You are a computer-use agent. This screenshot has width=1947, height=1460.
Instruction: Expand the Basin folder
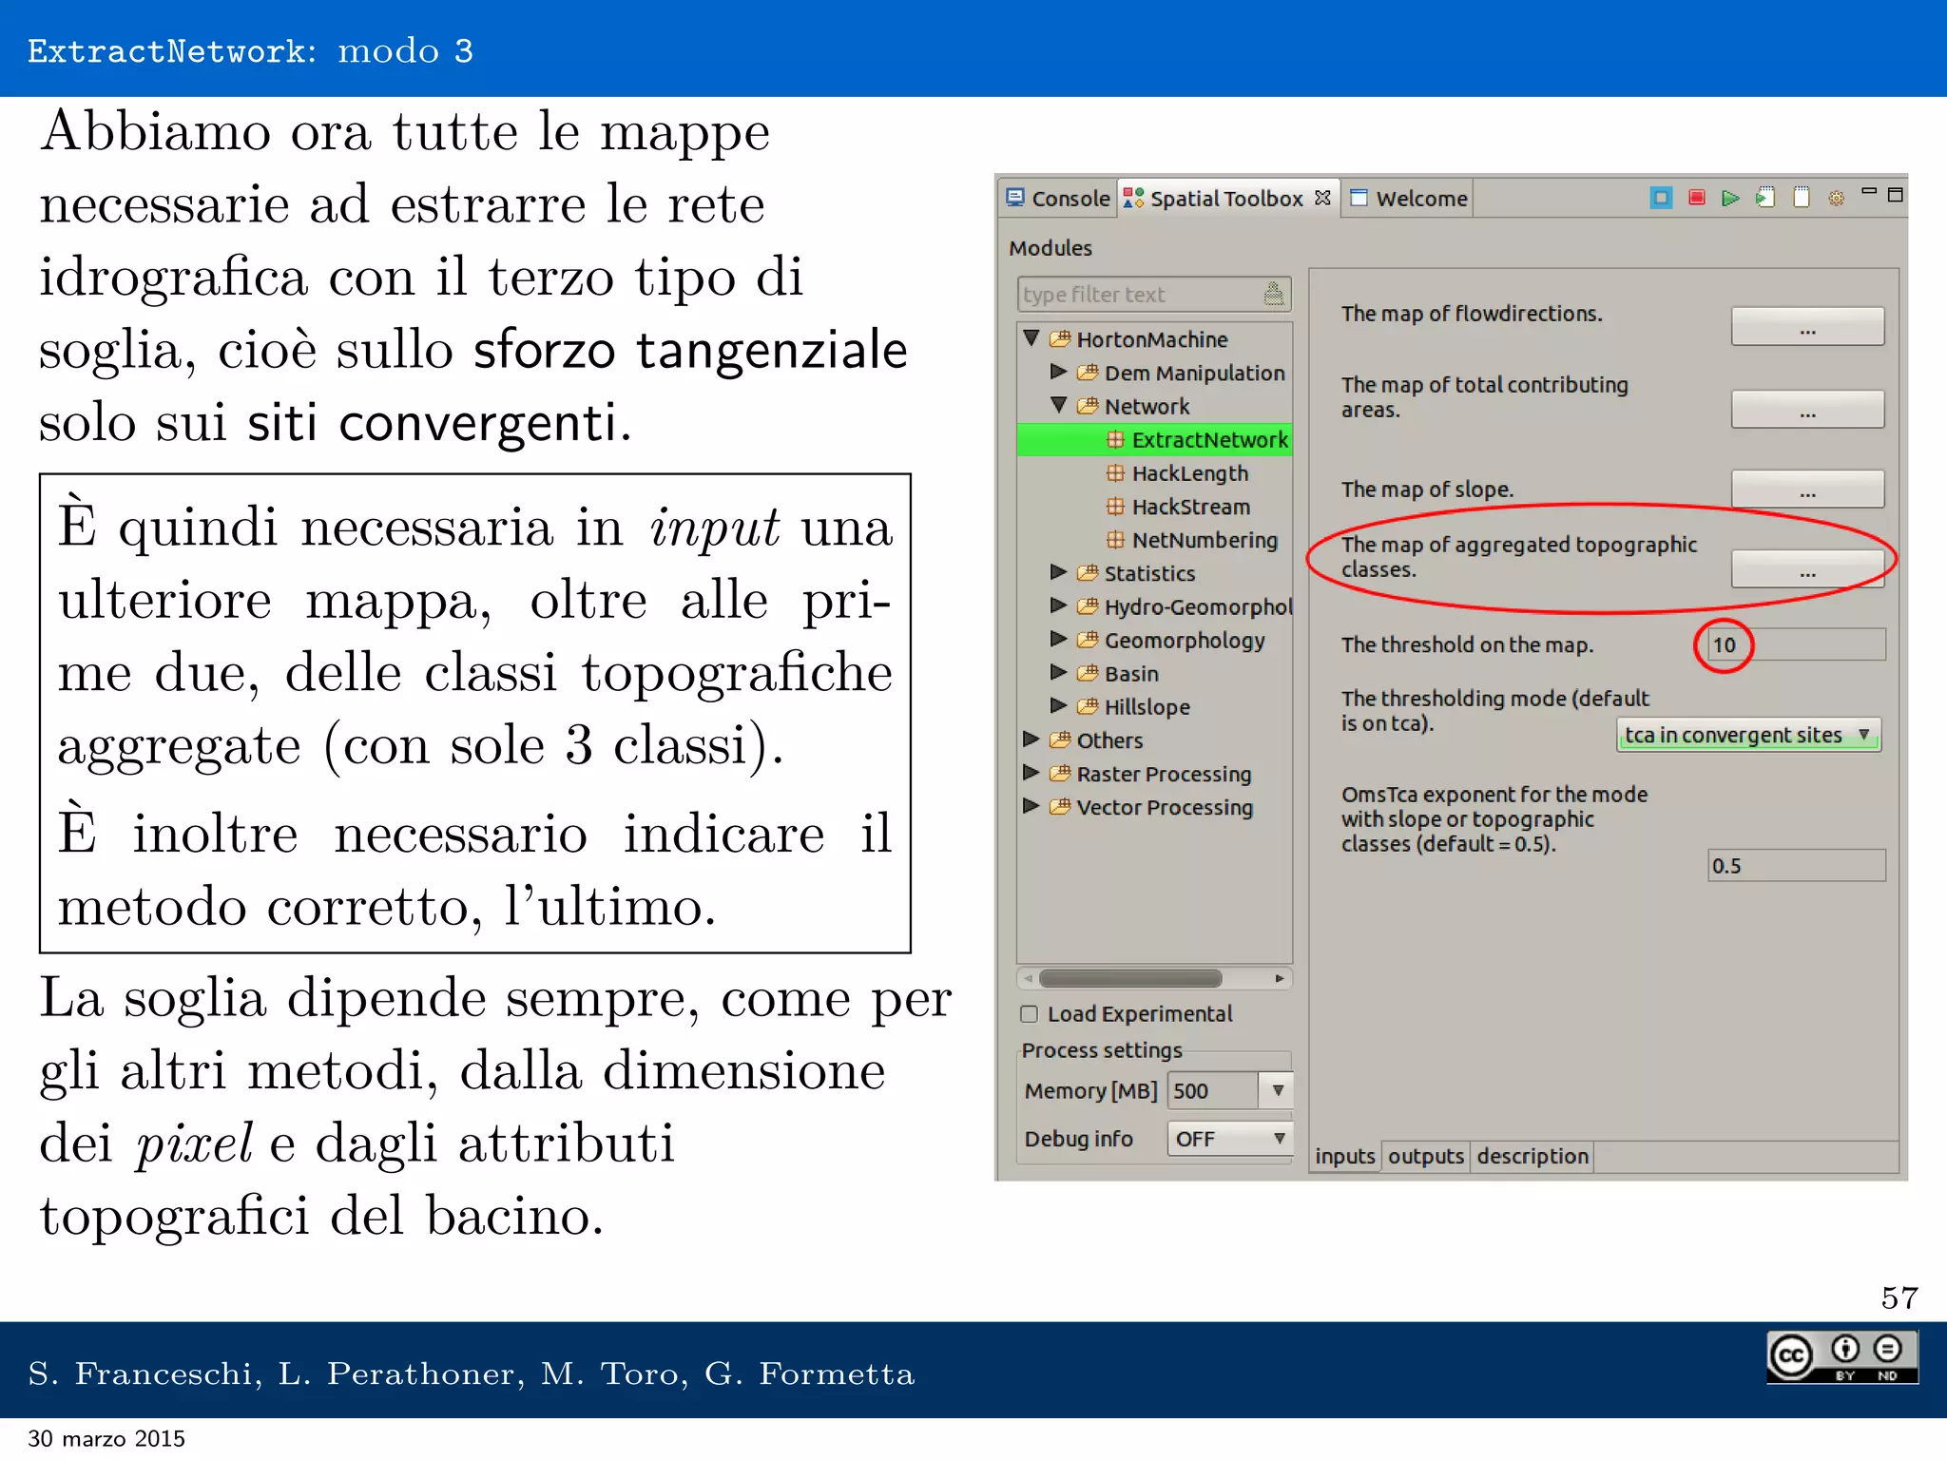pos(1058,672)
